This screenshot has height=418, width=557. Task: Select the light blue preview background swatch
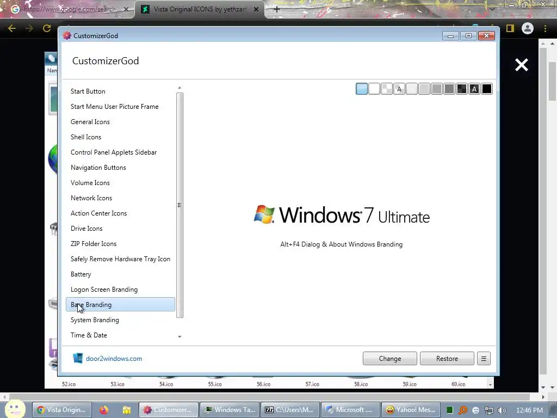pyautogui.click(x=362, y=89)
